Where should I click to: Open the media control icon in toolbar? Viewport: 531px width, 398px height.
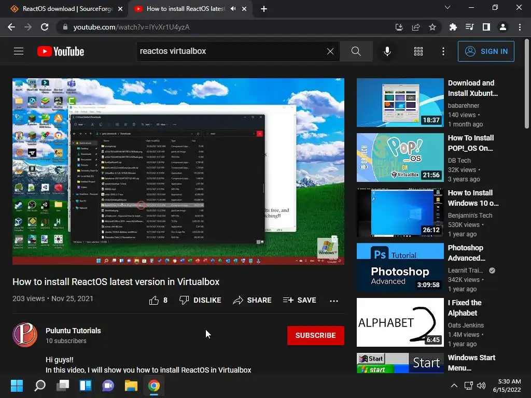[x=470, y=27]
